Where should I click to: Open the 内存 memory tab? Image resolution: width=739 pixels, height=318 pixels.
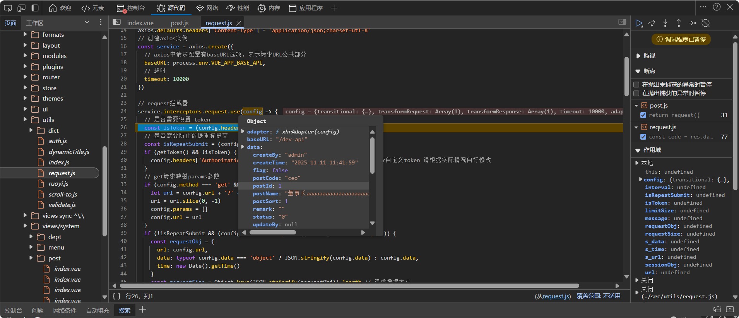point(269,8)
